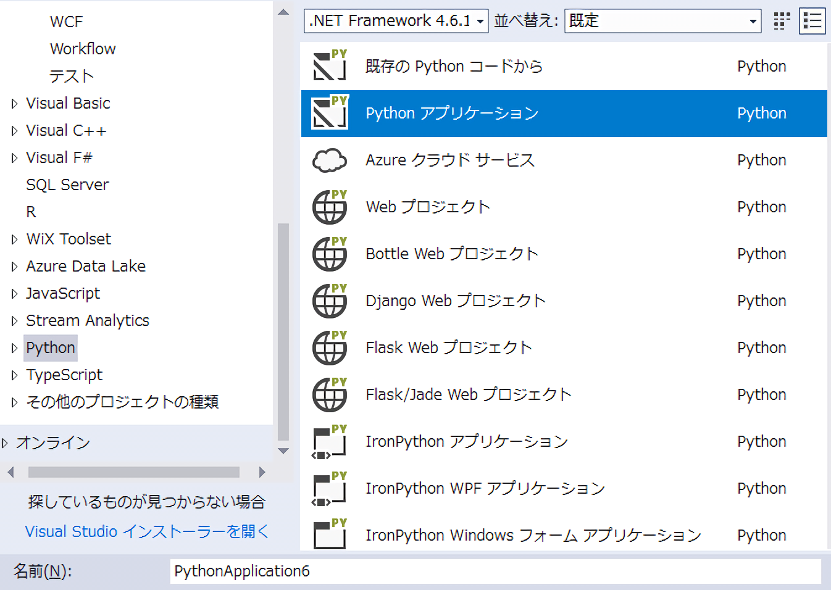831x590 pixels.
Task: Expand the Visual Basic tree node
Action: point(14,104)
